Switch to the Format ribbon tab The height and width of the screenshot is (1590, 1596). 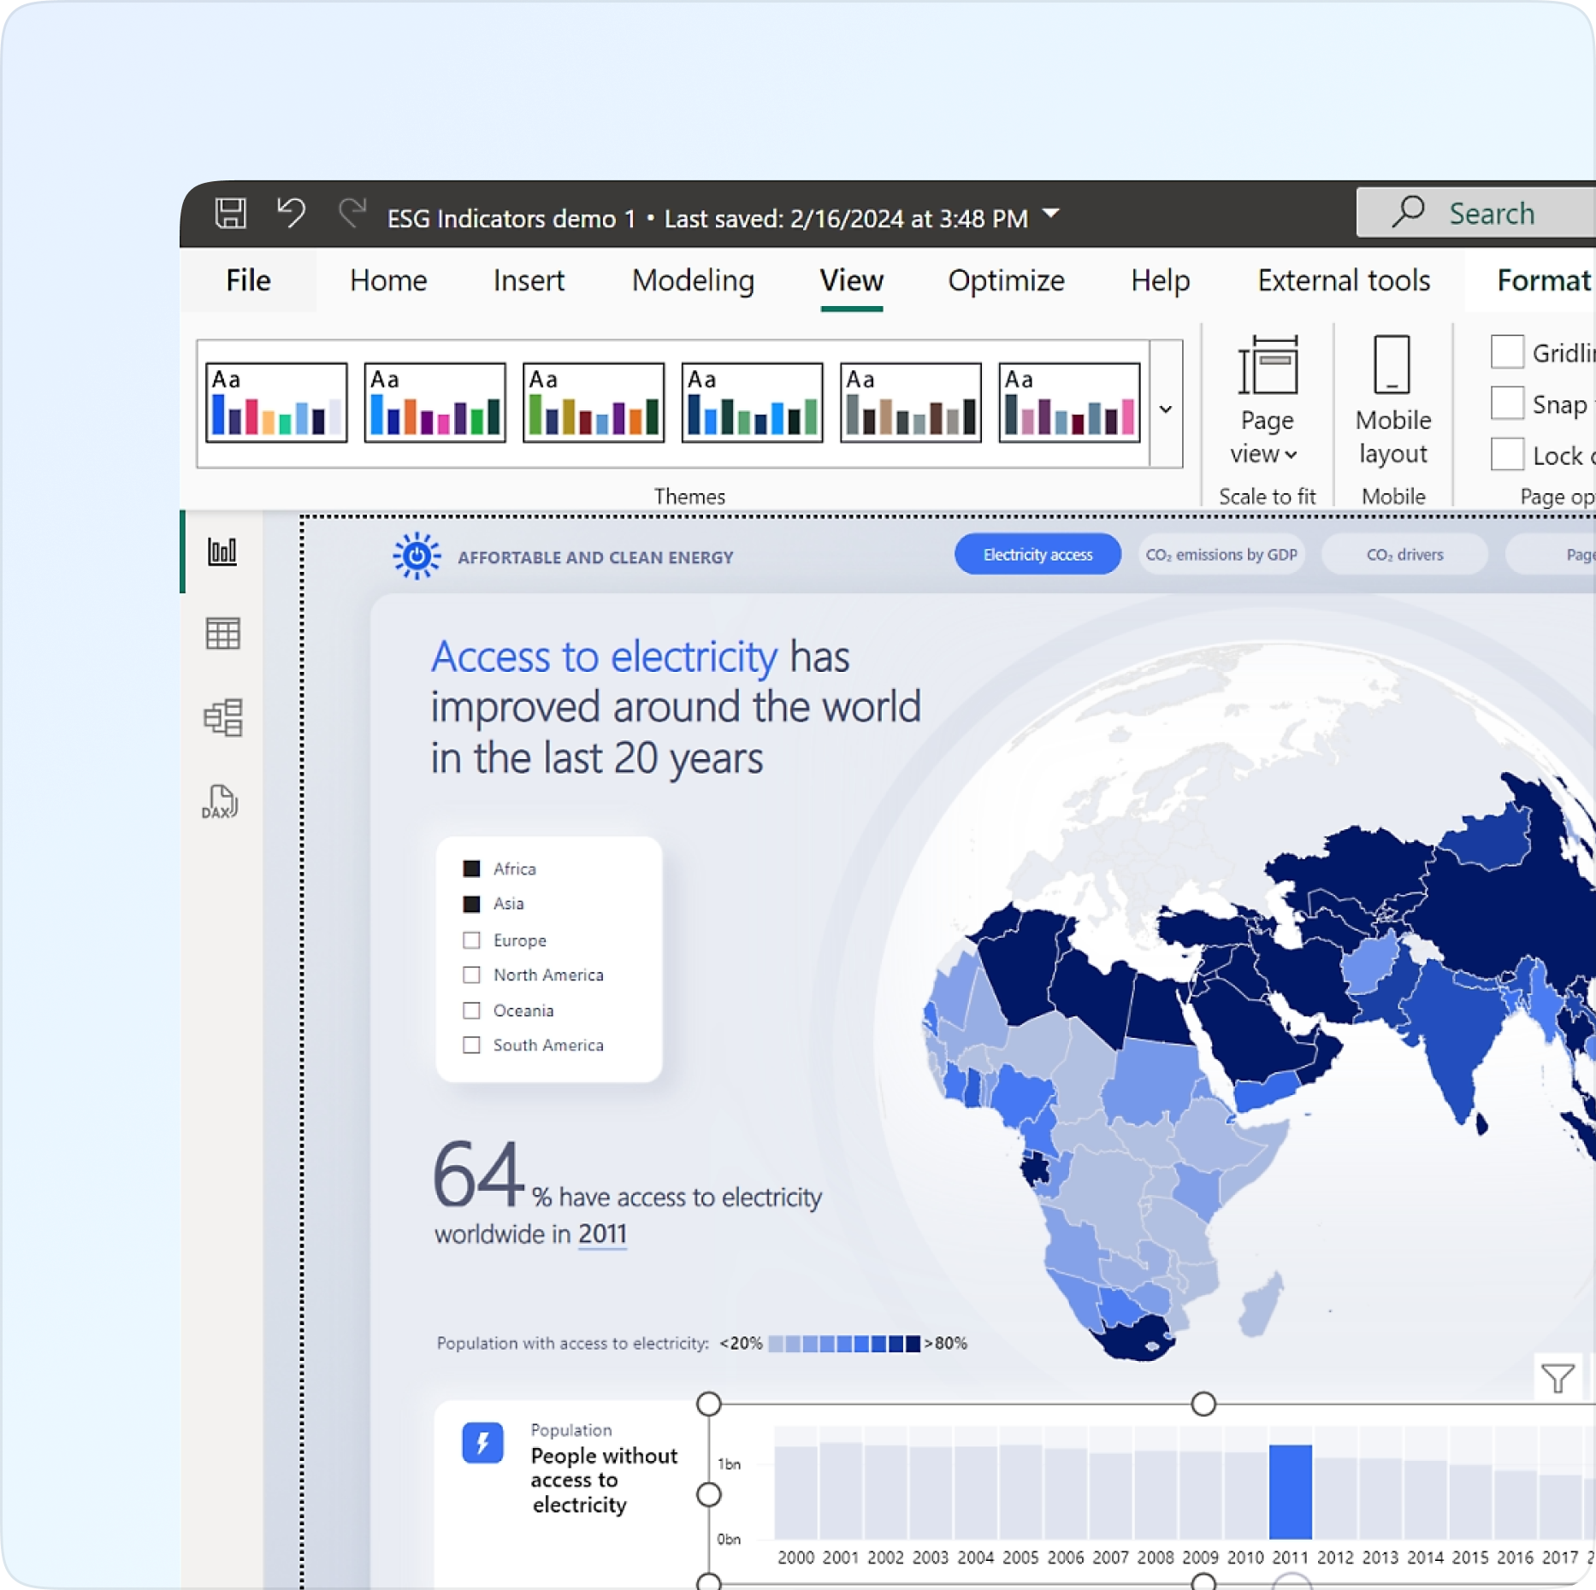click(x=1544, y=280)
